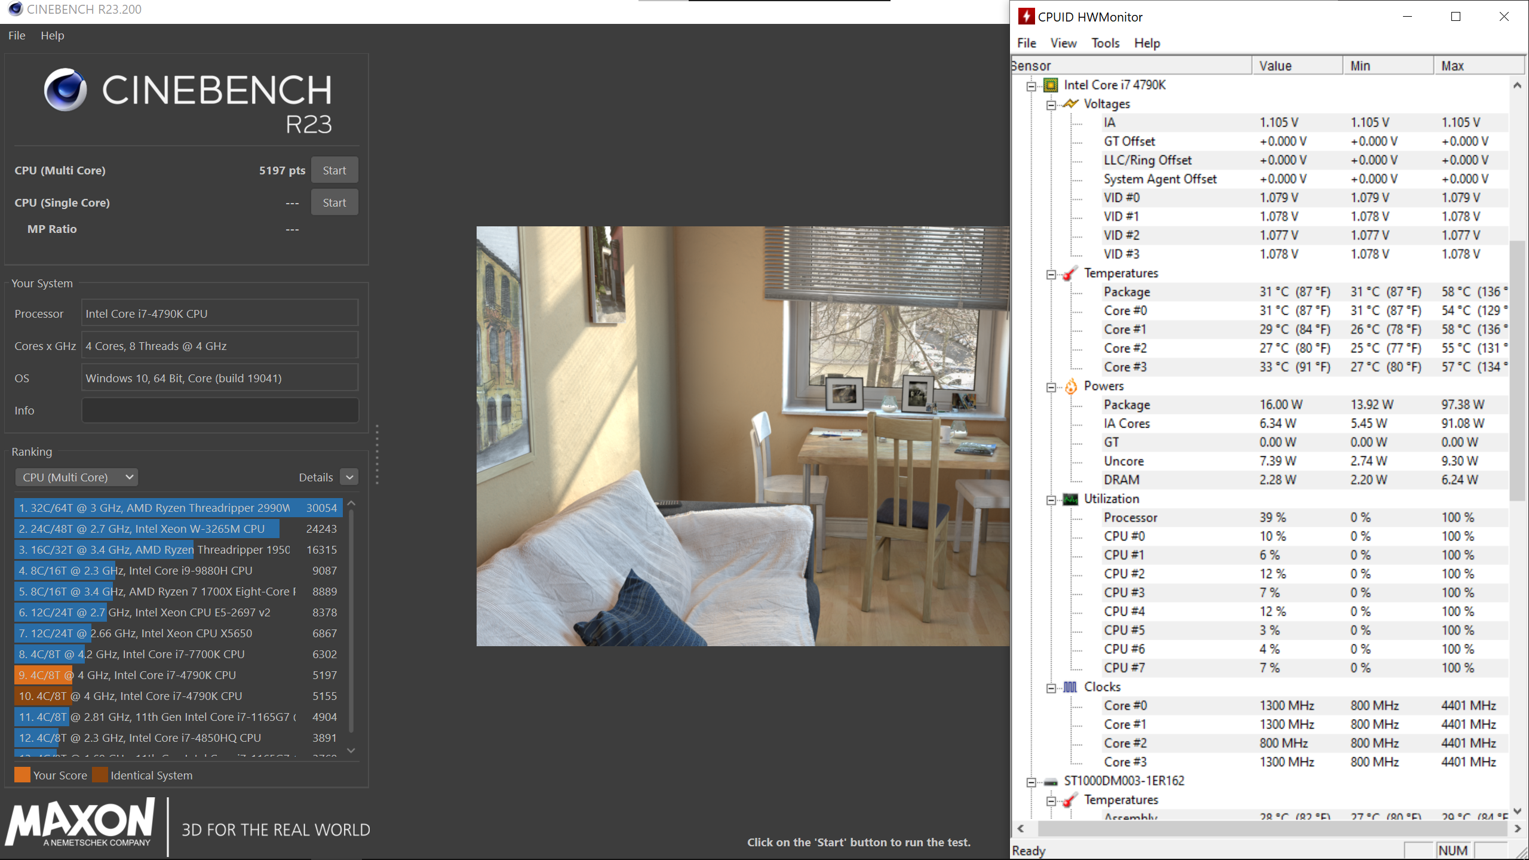Image resolution: width=1529 pixels, height=860 pixels.
Task: Collapse the Powers tree node
Action: coord(1051,388)
